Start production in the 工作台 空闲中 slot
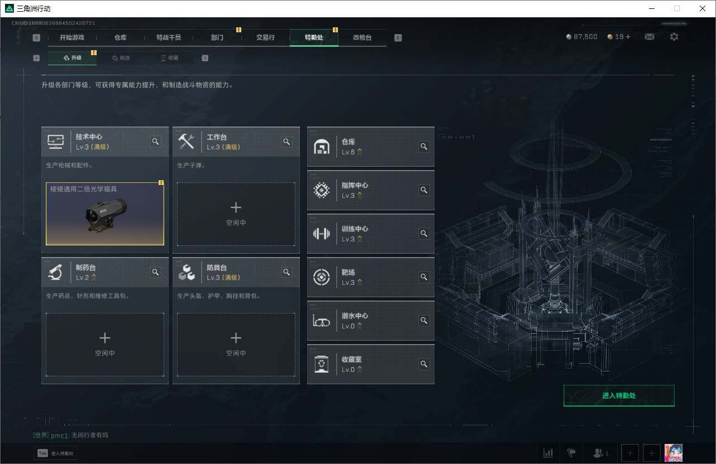Viewport: 716px width, 464px height. pyautogui.click(x=236, y=214)
